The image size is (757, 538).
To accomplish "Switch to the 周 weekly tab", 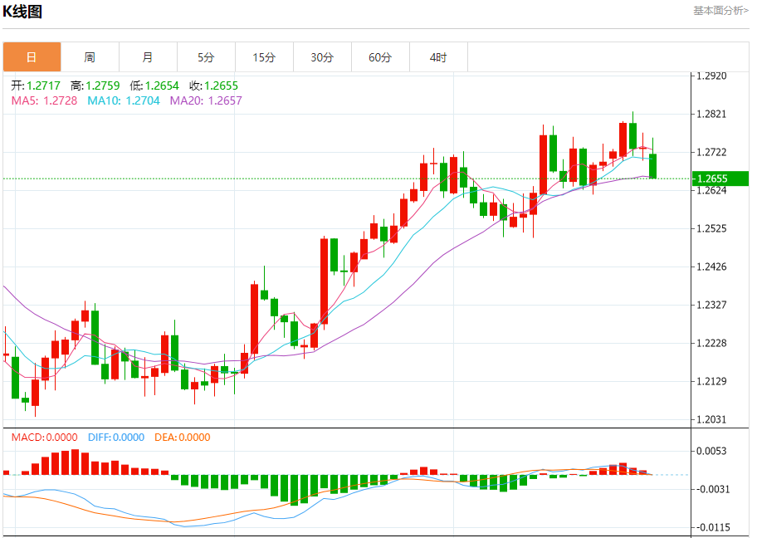I will pyautogui.click(x=90, y=57).
